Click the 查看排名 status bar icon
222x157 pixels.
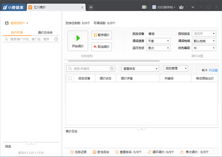pyautogui.click(x=117, y=152)
